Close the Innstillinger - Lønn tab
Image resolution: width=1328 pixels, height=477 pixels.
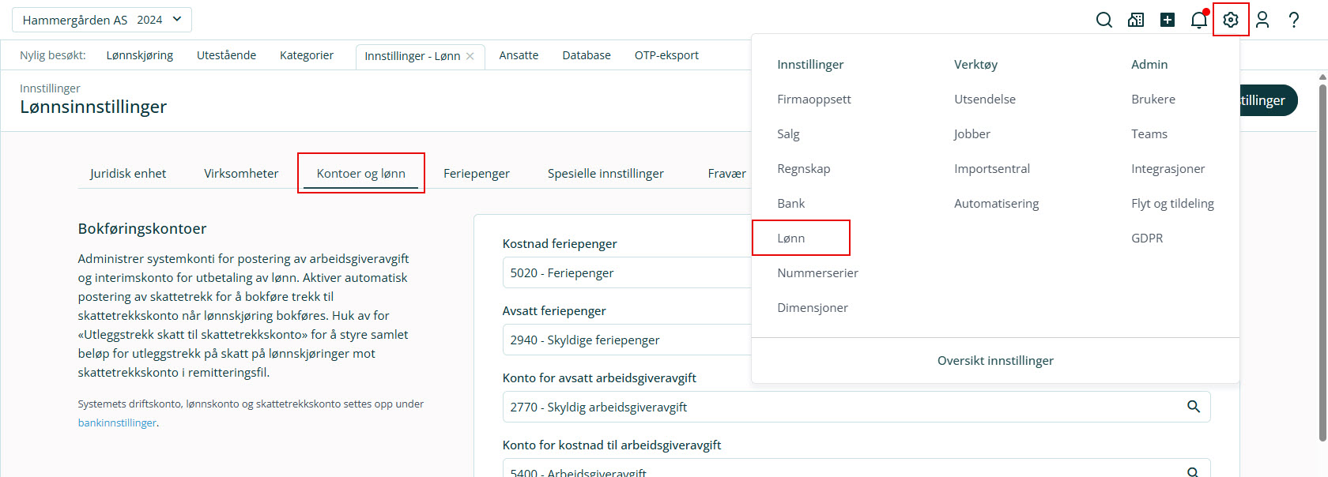[x=470, y=56]
